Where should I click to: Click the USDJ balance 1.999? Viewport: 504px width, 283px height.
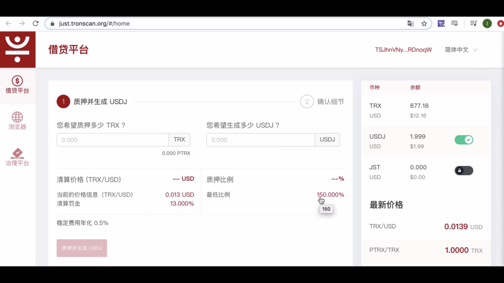coord(418,136)
